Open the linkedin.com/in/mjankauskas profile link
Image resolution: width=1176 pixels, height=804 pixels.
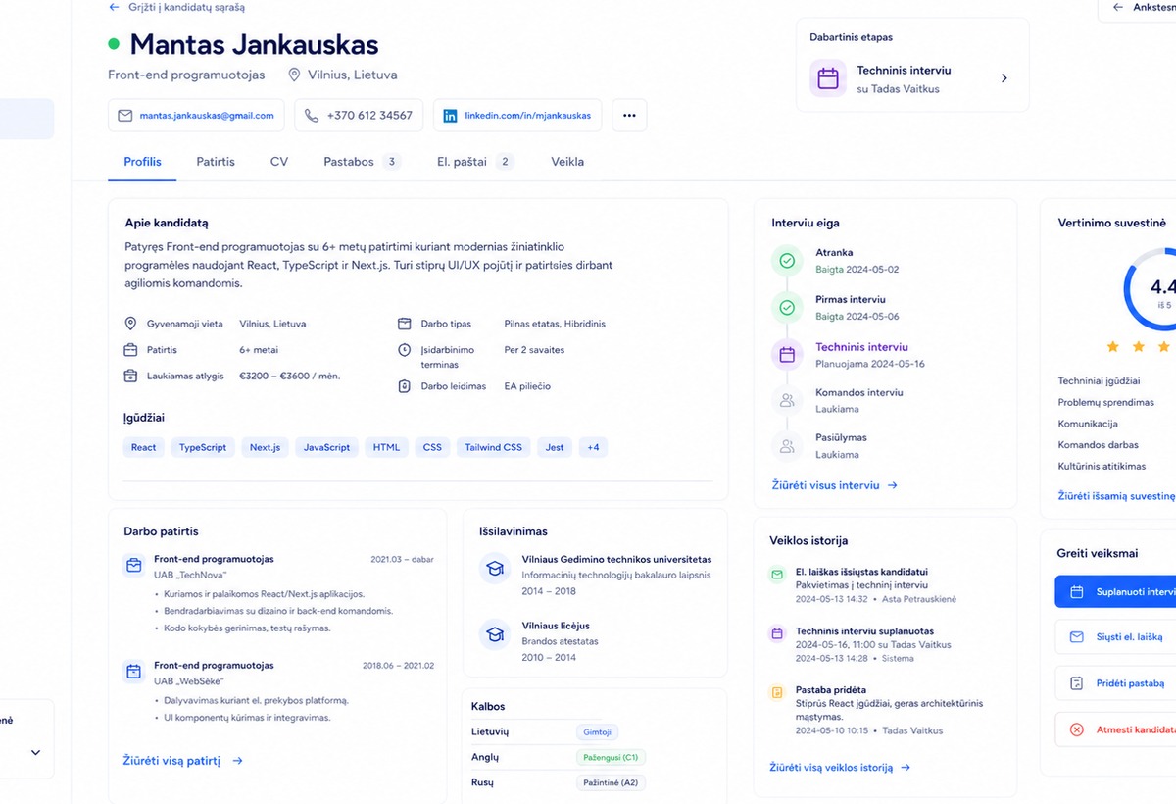(518, 115)
